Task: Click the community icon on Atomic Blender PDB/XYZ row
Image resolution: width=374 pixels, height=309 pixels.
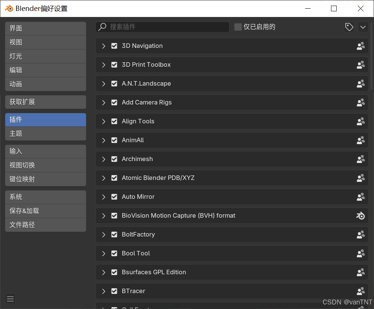Action: pyautogui.click(x=361, y=178)
